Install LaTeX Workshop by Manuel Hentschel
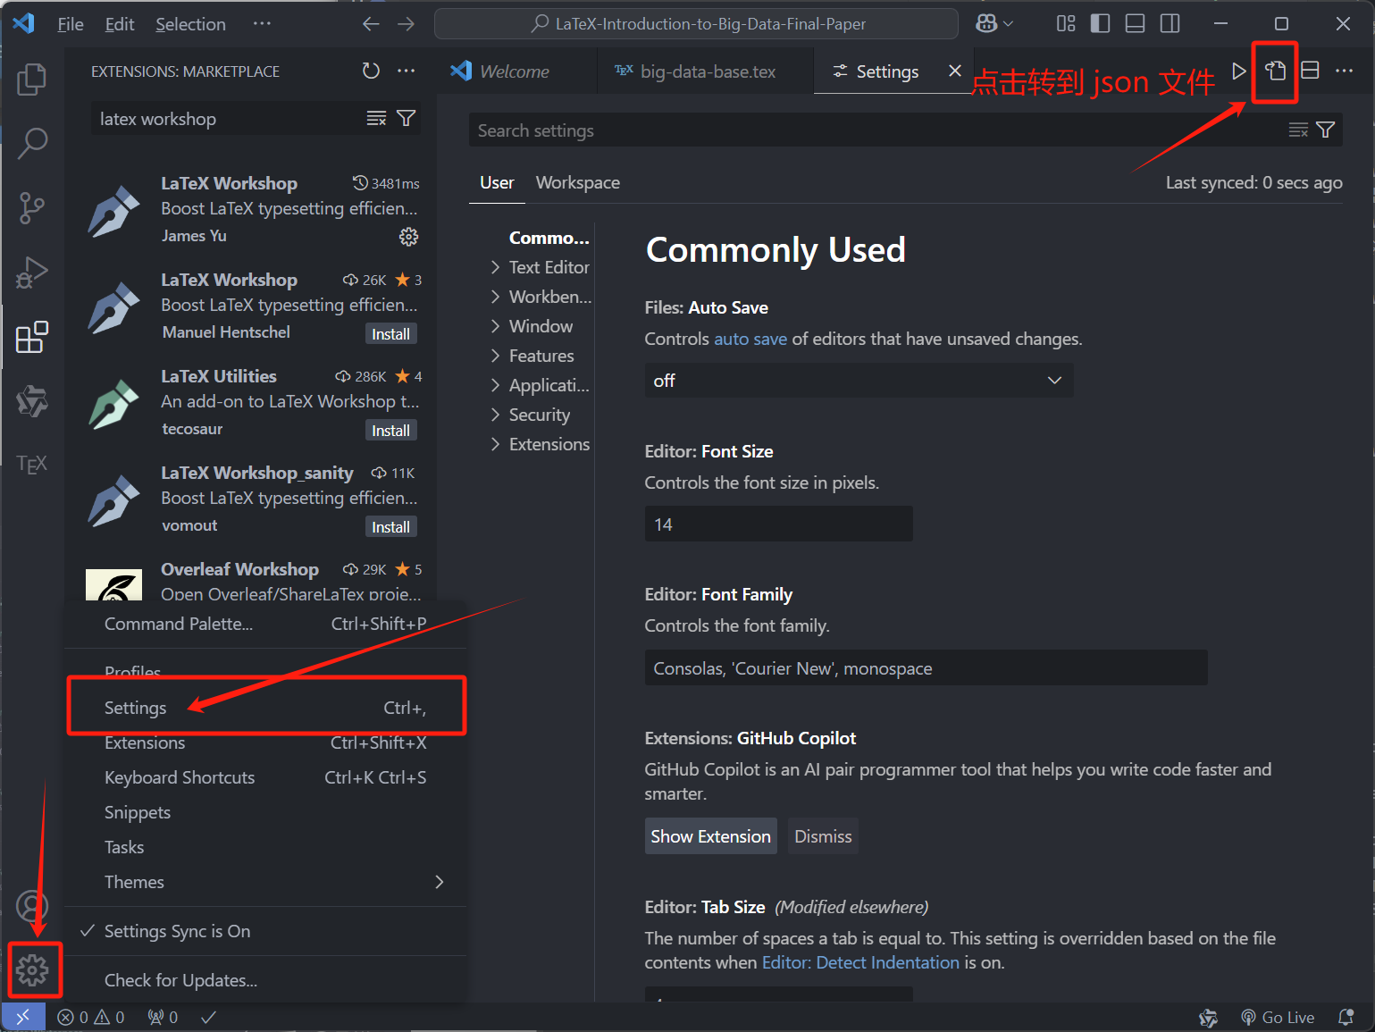Image resolution: width=1375 pixels, height=1032 pixels. click(391, 333)
